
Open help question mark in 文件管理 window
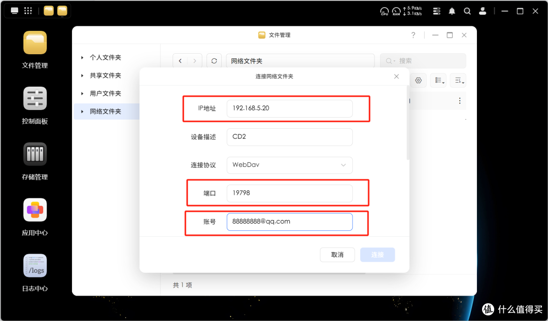pos(414,35)
